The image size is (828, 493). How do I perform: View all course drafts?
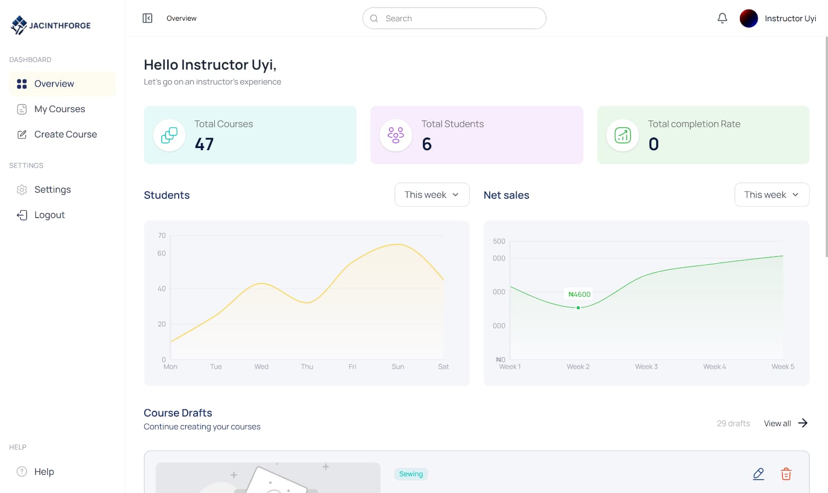[x=786, y=423]
